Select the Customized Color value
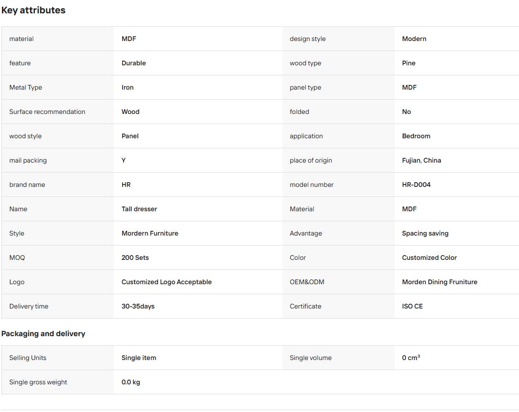Image resolution: width=519 pixels, height=412 pixels. pyautogui.click(x=429, y=258)
